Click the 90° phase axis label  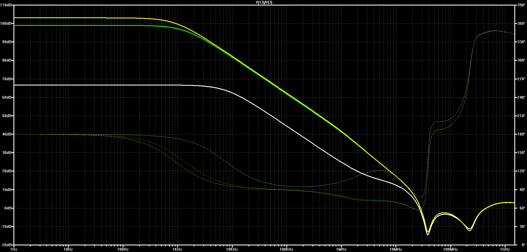(522, 190)
